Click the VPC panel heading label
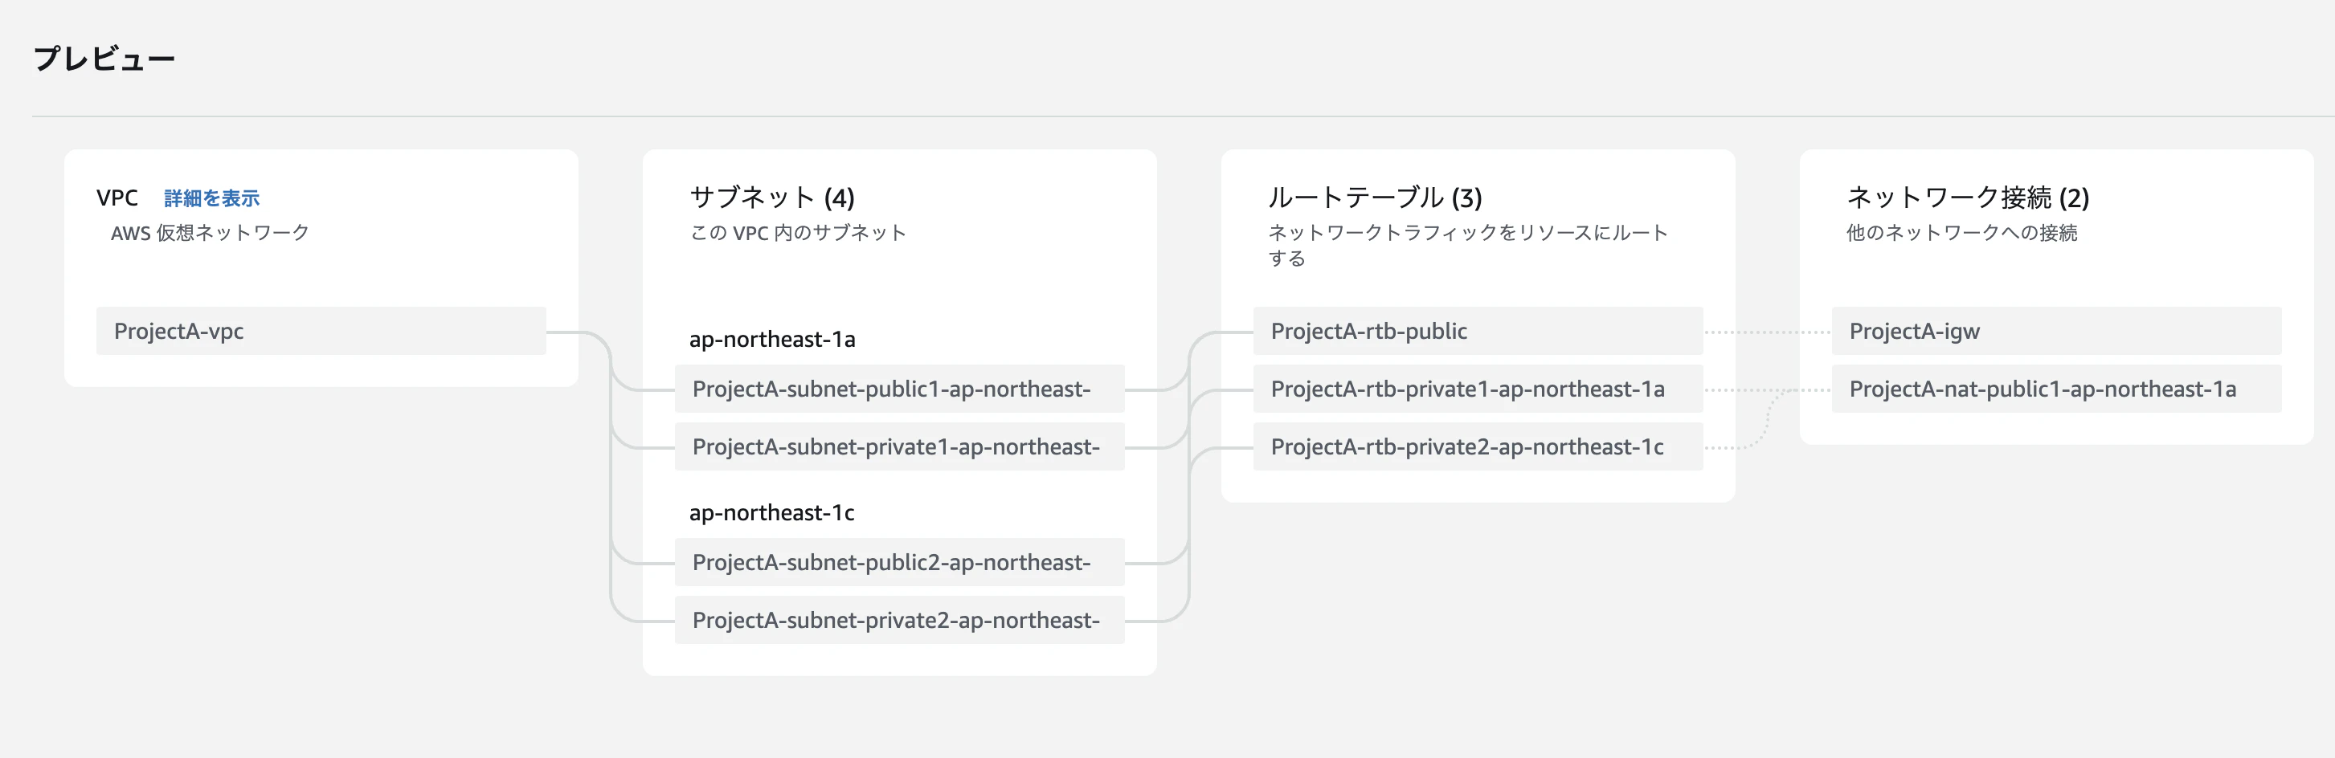The height and width of the screenshot is (758, 2335). click(x=117, y=198)
